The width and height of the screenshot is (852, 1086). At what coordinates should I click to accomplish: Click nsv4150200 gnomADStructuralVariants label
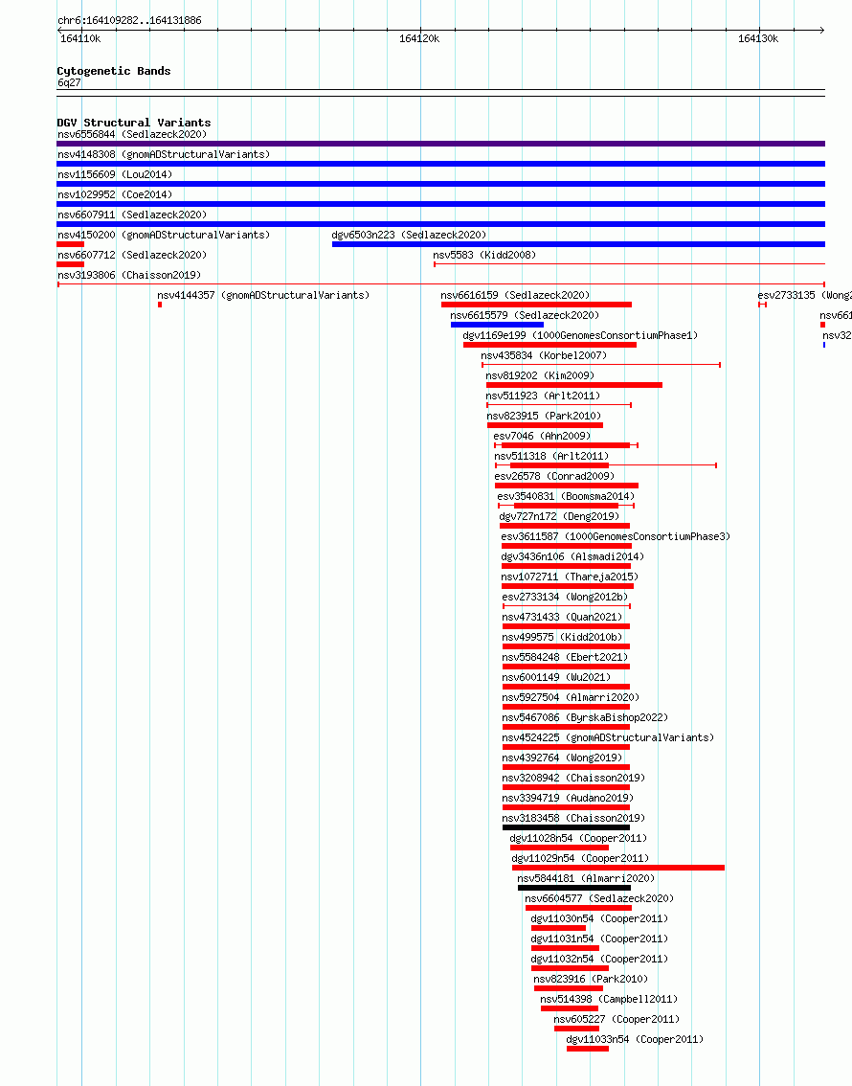point(164,235)
